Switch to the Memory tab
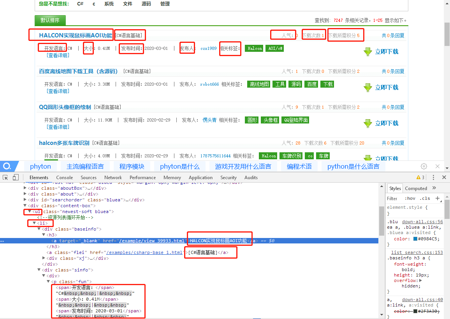Screen dimensions: 450x319 click(x=172, y=178)
